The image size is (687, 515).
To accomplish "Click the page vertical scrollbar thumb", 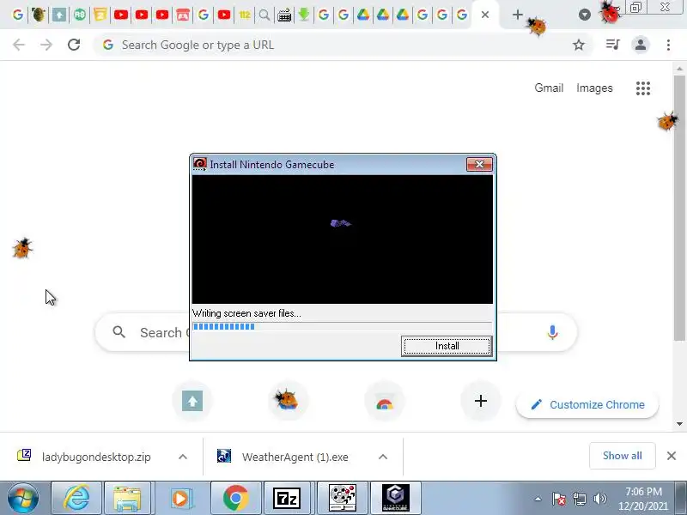I will 679,208.
